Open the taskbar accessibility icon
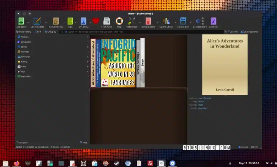The image size is (277, 167). 230,163
